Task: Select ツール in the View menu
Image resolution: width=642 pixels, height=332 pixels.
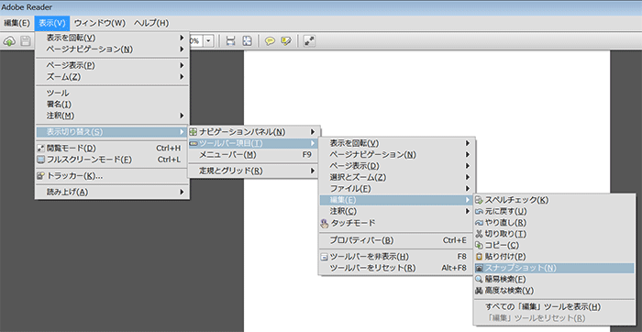Action: 112,94
